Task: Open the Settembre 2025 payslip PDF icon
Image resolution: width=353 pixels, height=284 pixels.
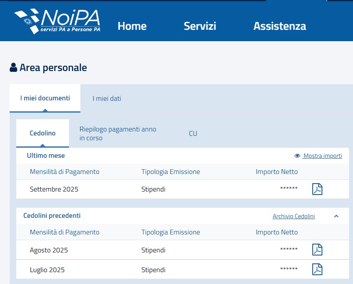Action: (317, 189)
